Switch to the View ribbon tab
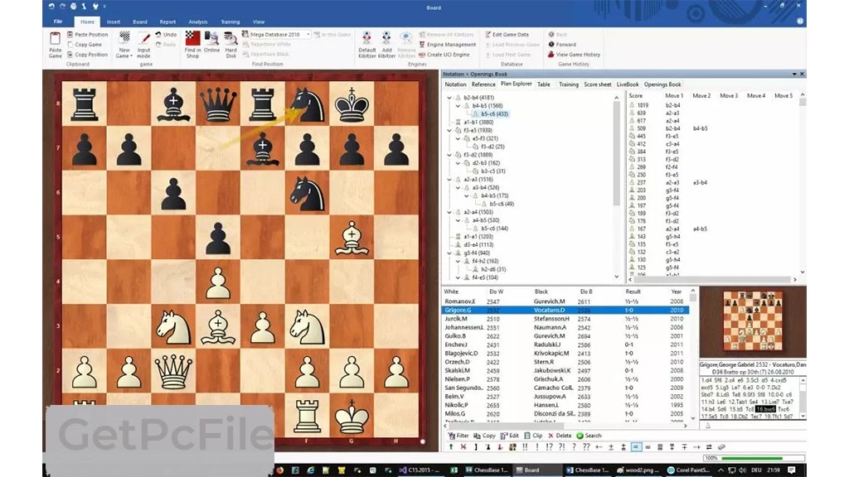849x477 pixels. (259, 22)
